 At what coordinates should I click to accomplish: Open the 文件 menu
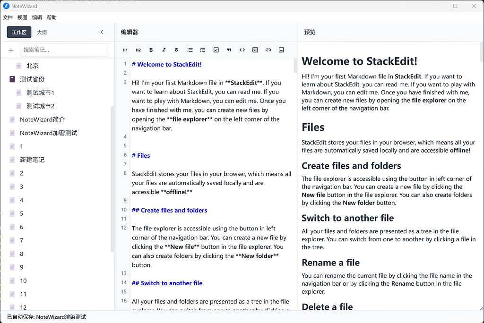[8, 17]
